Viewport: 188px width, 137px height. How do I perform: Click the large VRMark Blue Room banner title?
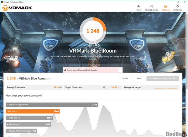point(93,51)
